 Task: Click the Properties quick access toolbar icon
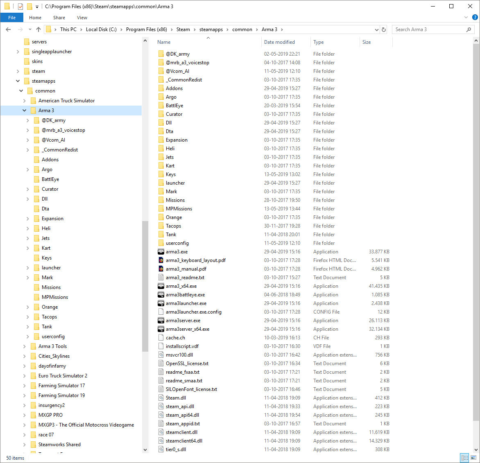20,6
